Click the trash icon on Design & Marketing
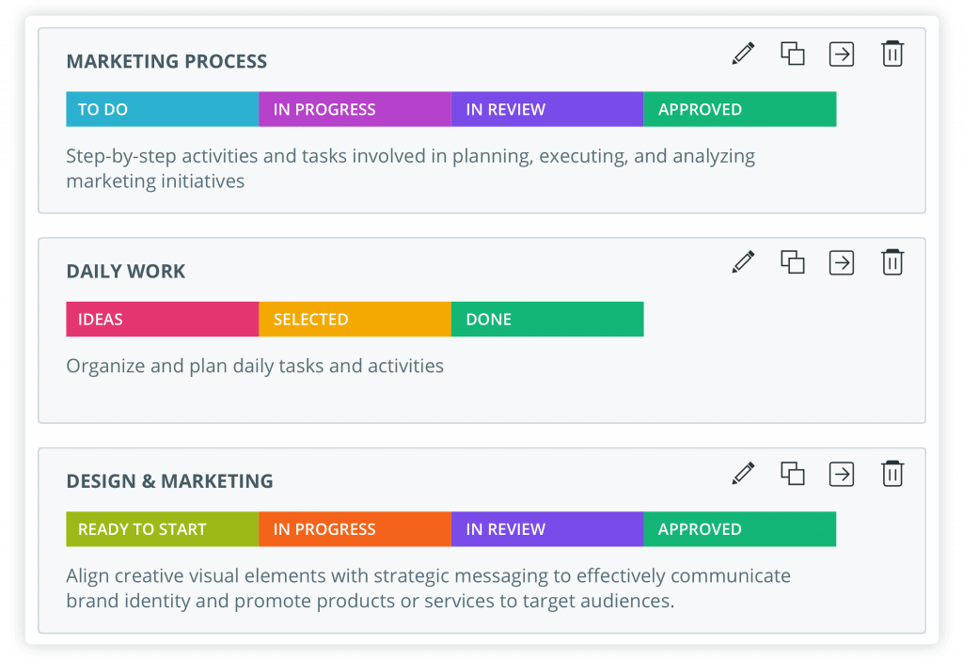 (x=892, y=474)
